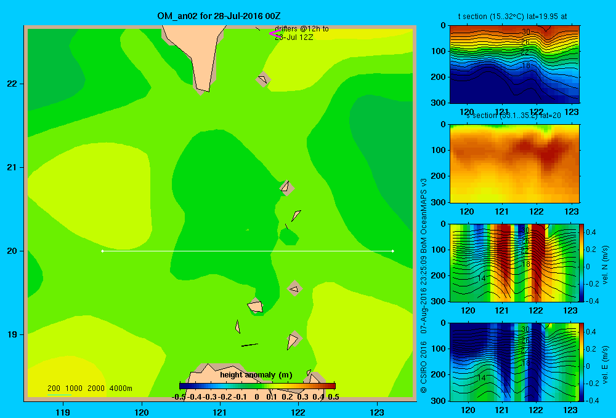Click the "-0.5" value under height colorbar
This screenshot has height=418, width=616.
[179, 397]
